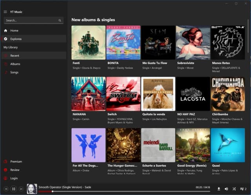251x195 pixels.
Task: Open Echarte a Suertes cover
Action: [158, 145]
